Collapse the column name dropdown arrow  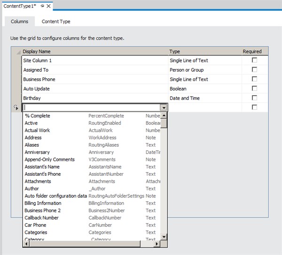(x=164, y=107)
